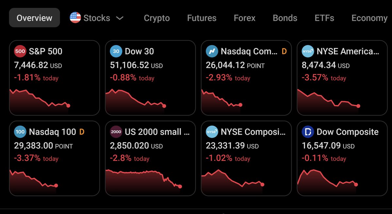Image resolution: width=392 pixels, height=214 pixels.
Task: Click the Nasdaq Composite logo icon
Action: (212, 51)
